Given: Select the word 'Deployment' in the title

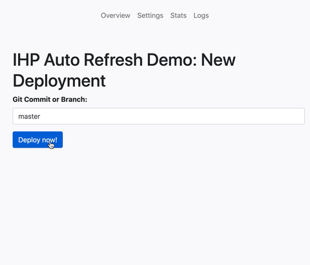Looking at the screenshot, I should [x=59, y=81].
